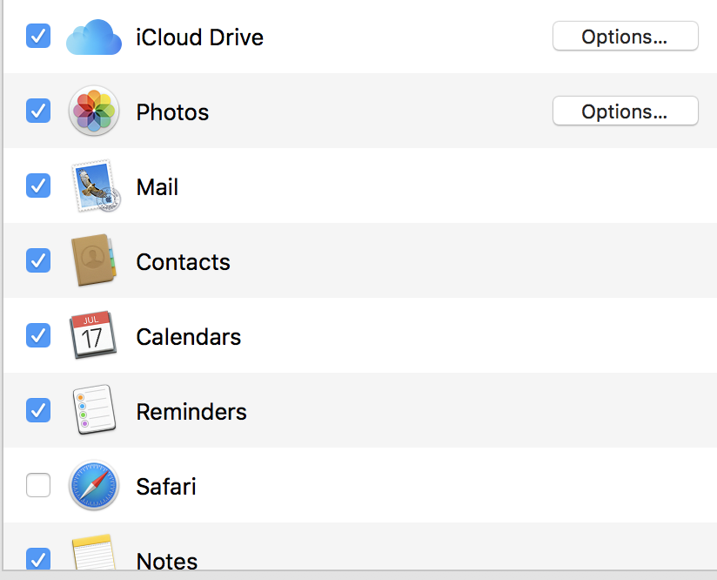Select the Reminders row label
Screen dimensions: 717x580
coord(191,412)
